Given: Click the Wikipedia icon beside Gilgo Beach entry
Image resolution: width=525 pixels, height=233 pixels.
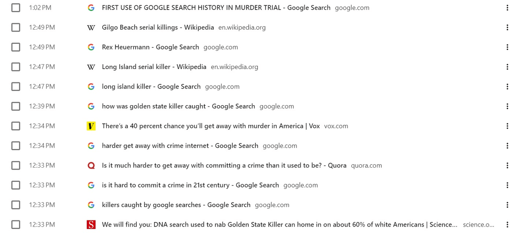Looking at the screenshot, I should click(x=91, y=28).
